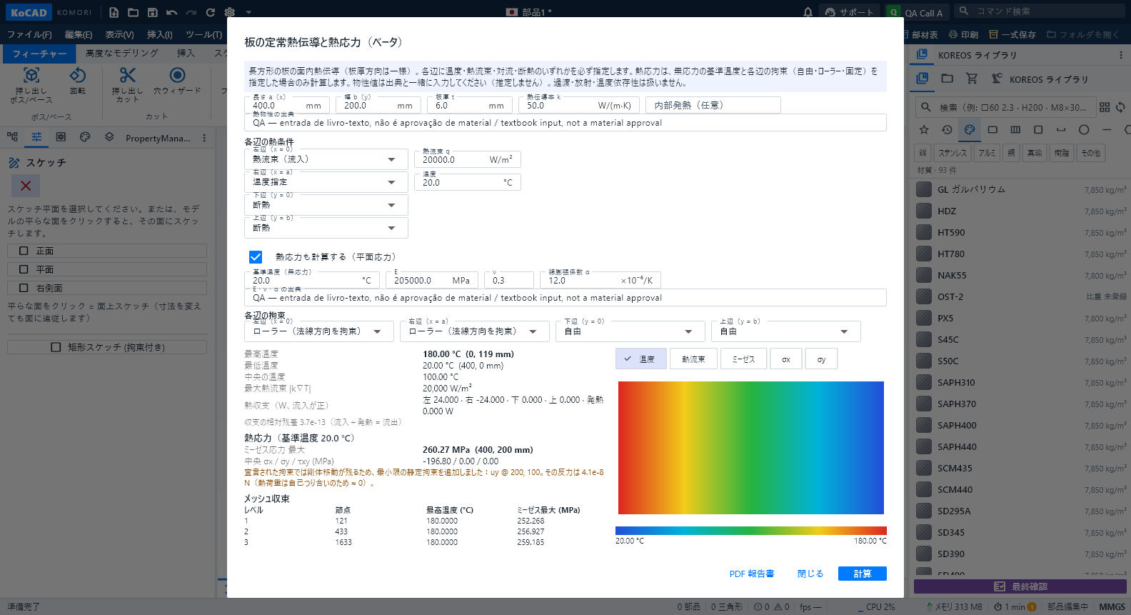
Task: Open the 左辺 constraint ローラー dropdown
Action: click(x=318, y=331)
